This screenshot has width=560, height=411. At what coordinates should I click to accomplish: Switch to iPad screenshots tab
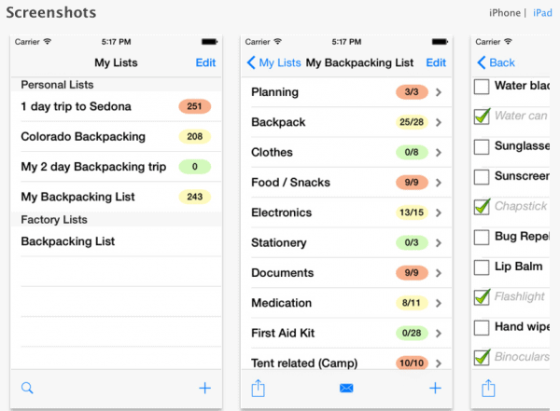click(542, 12)
